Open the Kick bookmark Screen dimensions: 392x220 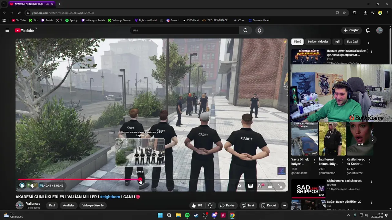(34, 20)
